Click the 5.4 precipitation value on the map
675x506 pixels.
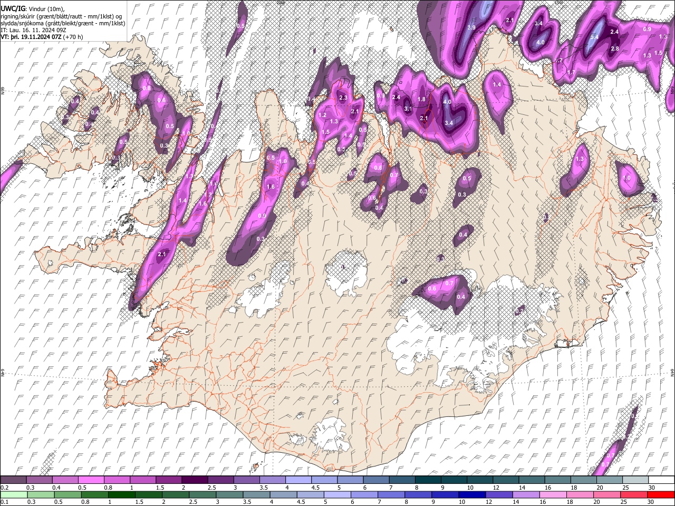tap(594, 37)
